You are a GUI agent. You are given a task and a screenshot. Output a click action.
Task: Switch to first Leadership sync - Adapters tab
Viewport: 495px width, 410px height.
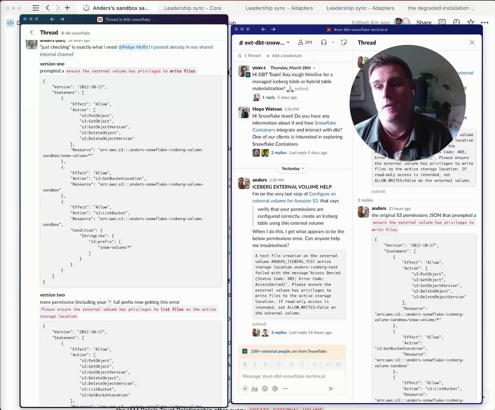click(x=279, y=8)
